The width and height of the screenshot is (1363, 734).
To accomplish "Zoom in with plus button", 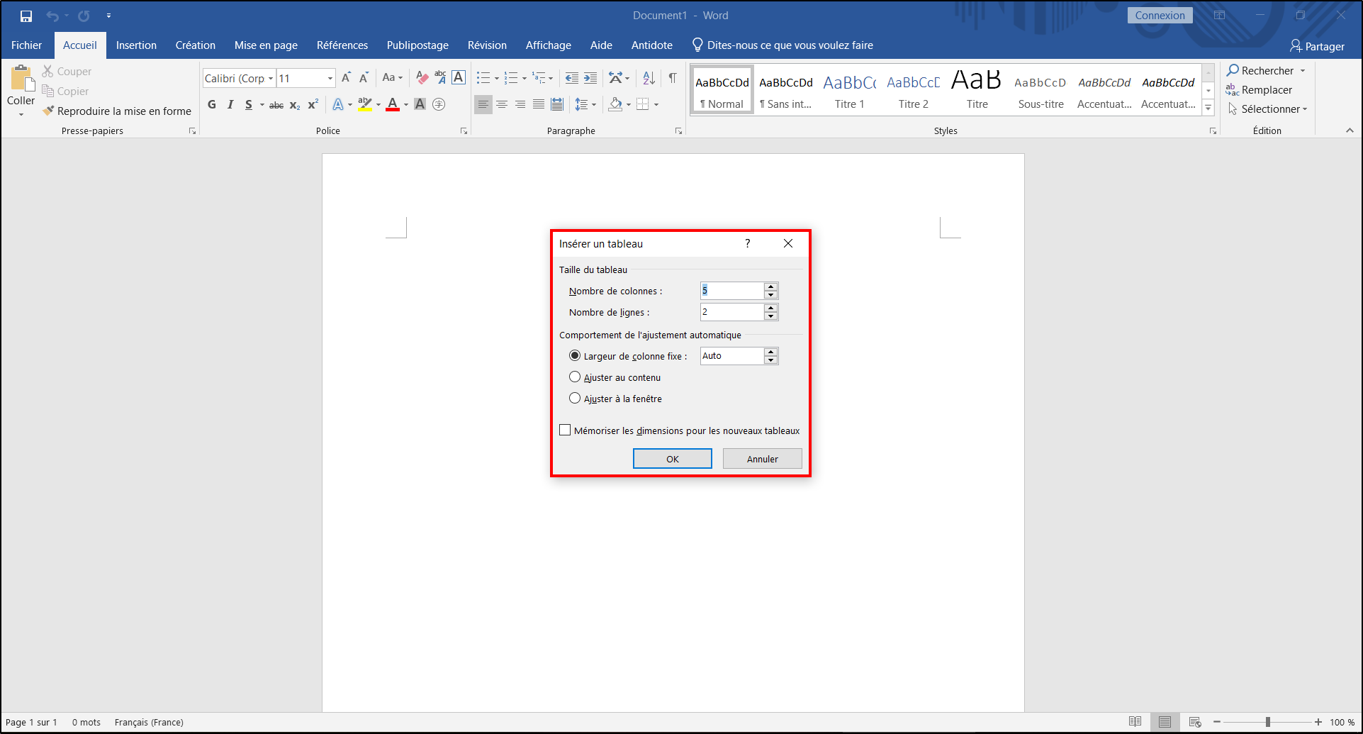I will coord(1318,722).
